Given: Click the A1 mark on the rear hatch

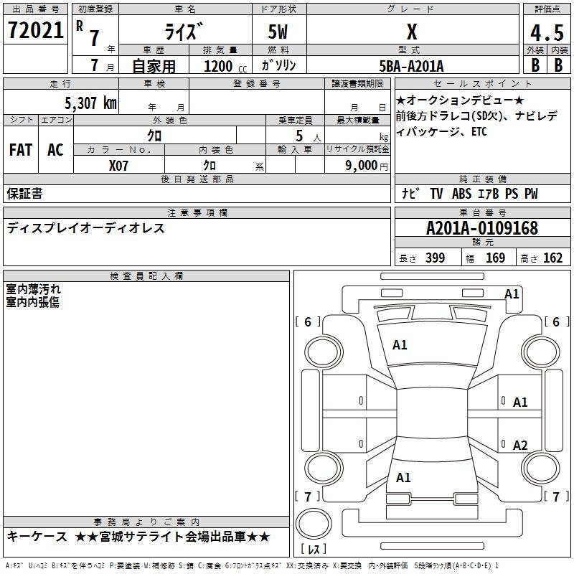Looking at the screenshot, I should coord(403,477).
